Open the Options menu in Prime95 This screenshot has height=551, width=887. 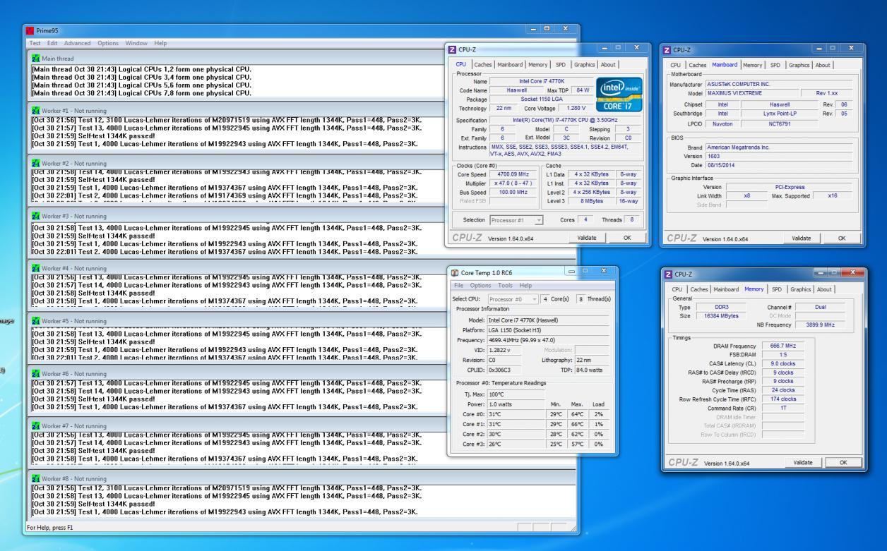[x=109, y=43]
